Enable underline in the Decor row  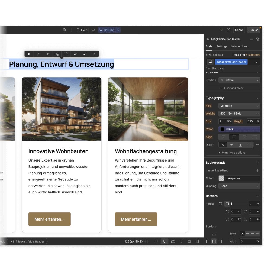[240, 145]
